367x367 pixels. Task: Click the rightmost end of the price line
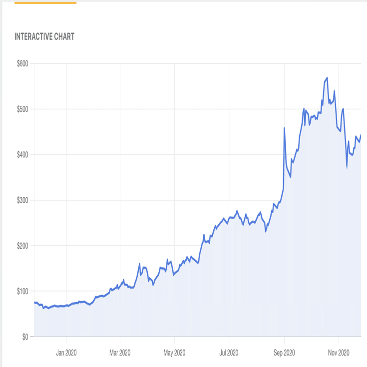[361, 135]
